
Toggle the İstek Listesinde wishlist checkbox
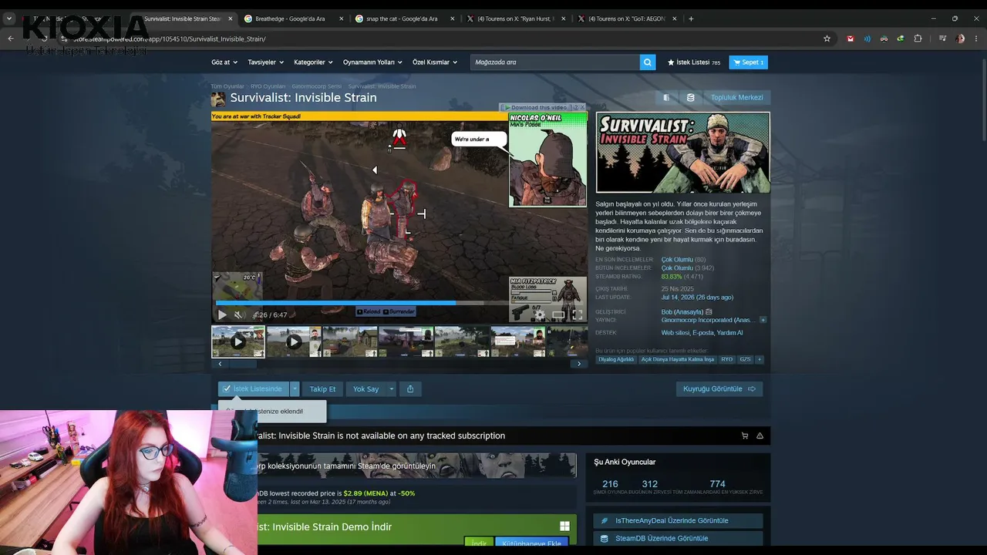(227, 389)
